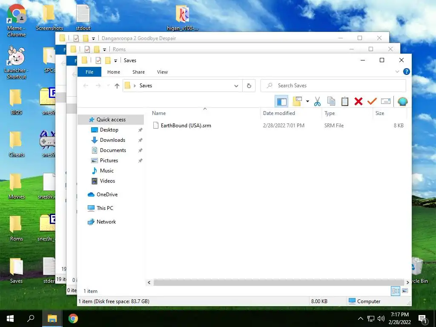Open the Customize Quick Access Toolbar dropdown in Saves

pos(115,60)
